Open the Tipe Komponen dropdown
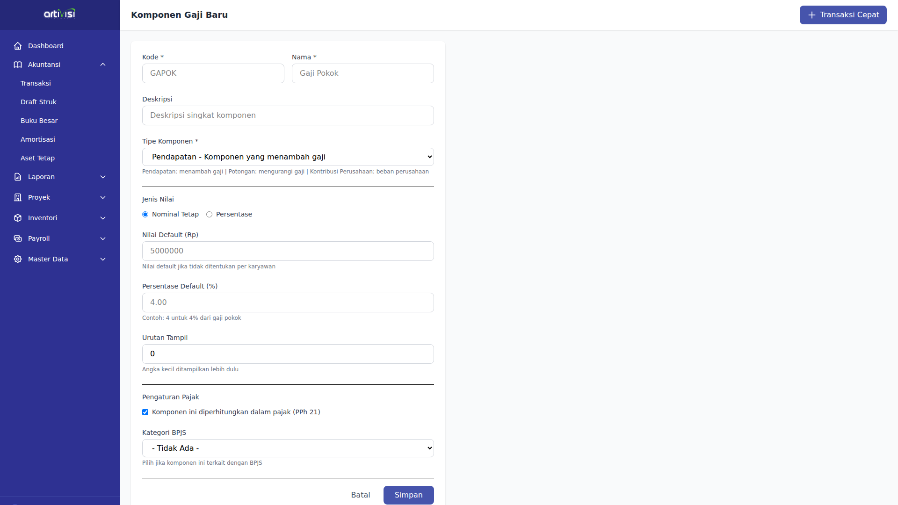 point(288,157)
